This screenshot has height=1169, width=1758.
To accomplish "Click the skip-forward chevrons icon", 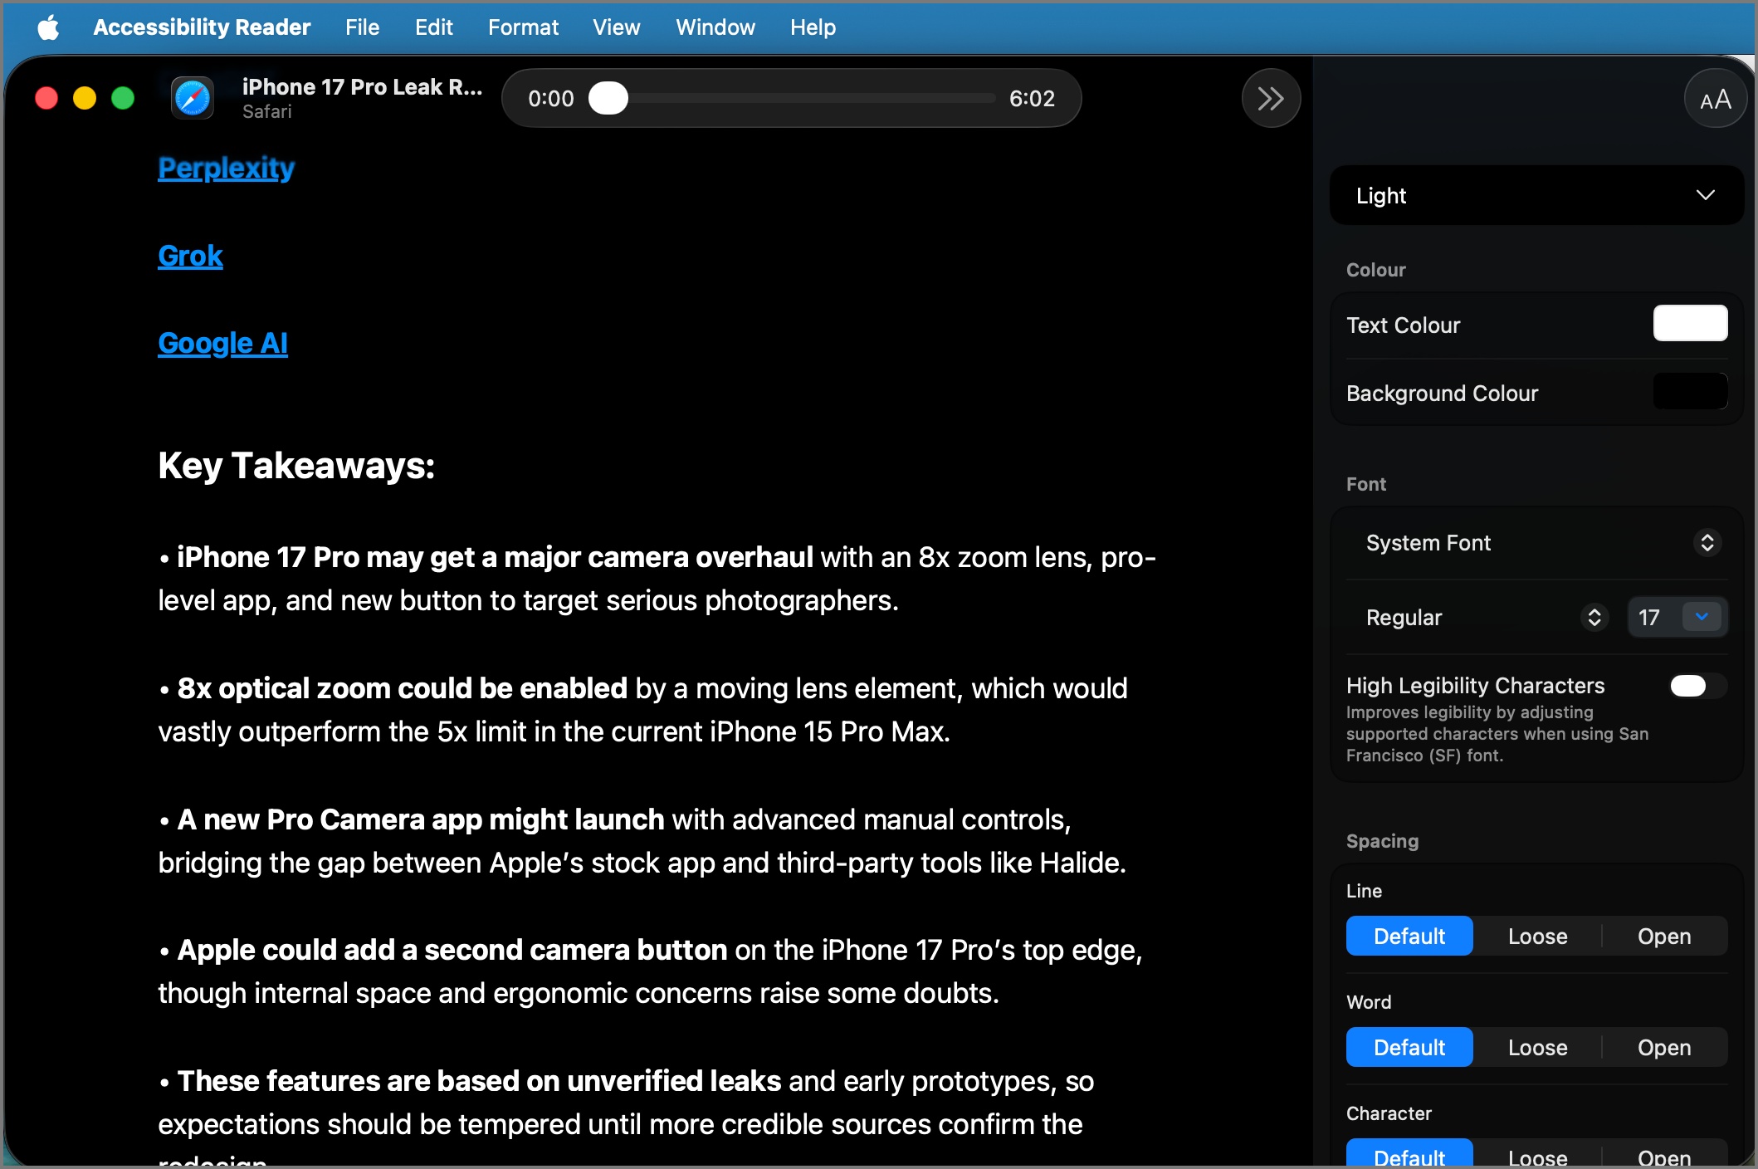I will pyautogui.click(x=1269, y=98).
